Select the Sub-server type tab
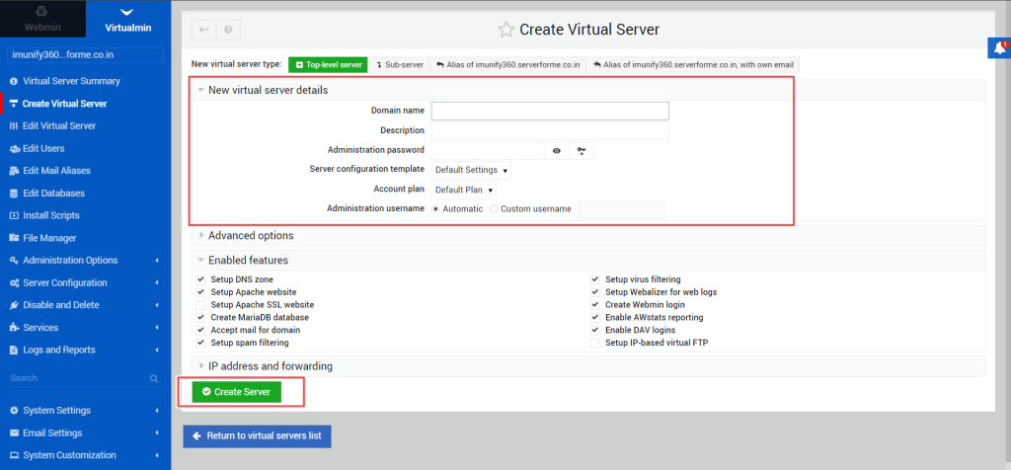The image size is (1011, 470). click(x=400, y=65)
